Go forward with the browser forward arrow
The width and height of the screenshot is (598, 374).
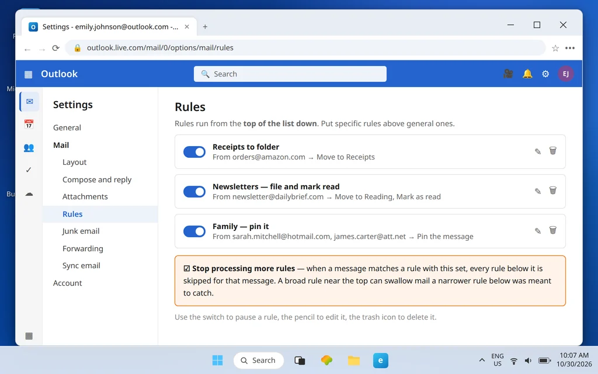[42, 49]
